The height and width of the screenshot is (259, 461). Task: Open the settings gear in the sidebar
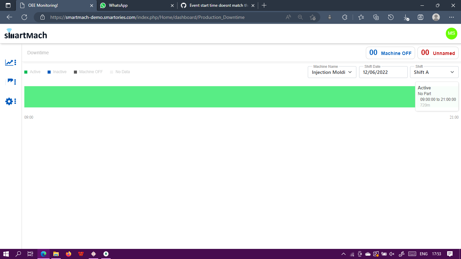point(9,101)
